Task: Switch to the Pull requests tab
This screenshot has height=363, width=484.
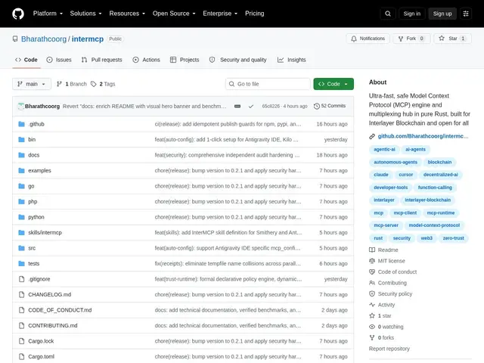Action: 102,60
